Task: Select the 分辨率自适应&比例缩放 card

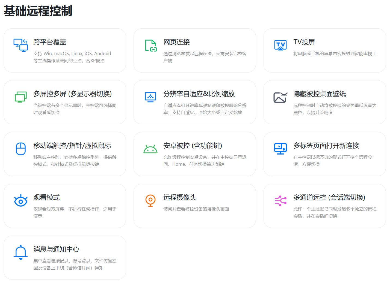Action: click(194, 102)
